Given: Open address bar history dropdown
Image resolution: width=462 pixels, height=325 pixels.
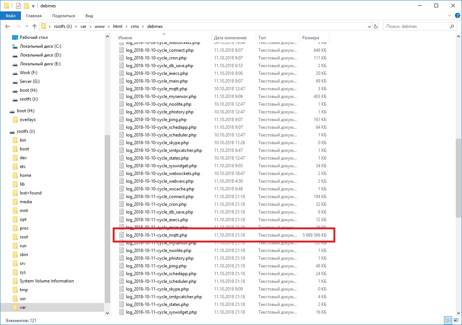Looking at the screenshot, I should coord(369,26).
